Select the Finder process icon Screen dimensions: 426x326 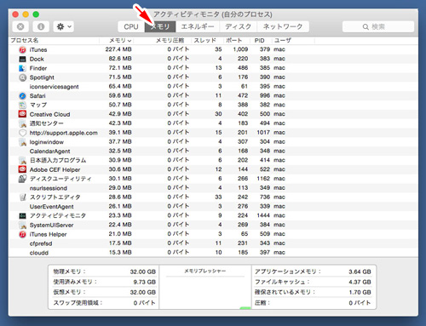22,68
